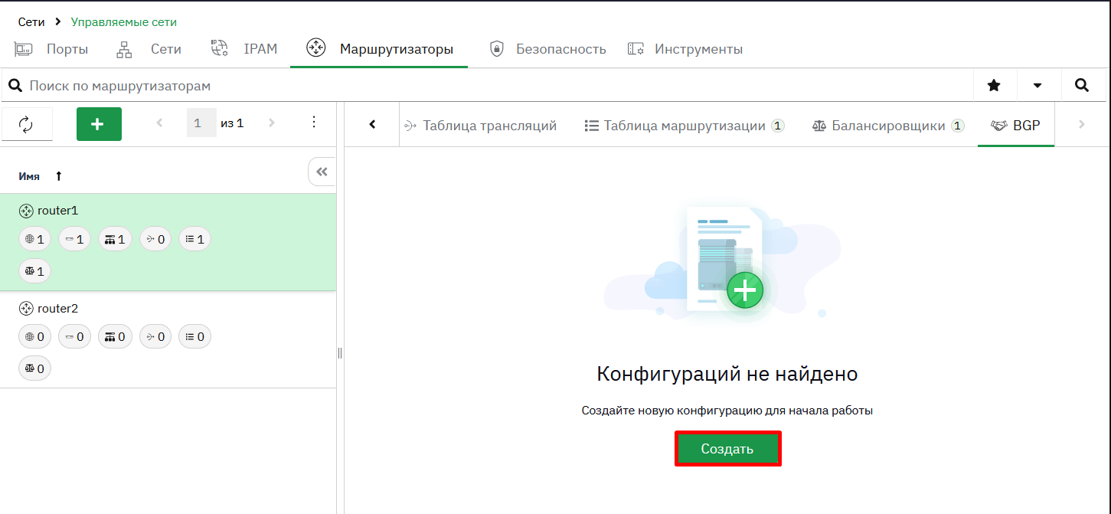Click the Инструменты tab icon
Viewport: 1111px width, 514px height.
coord(636,49)
